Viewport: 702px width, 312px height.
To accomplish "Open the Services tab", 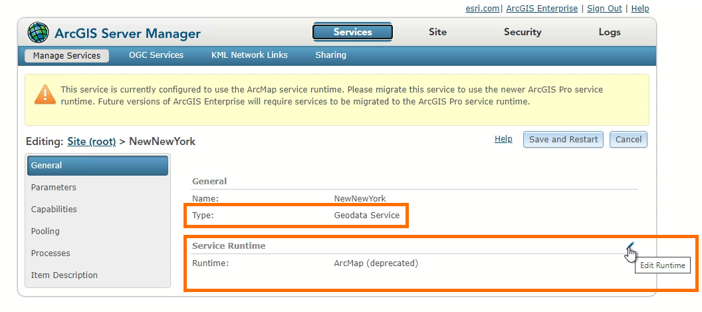I will pos(352,32).
